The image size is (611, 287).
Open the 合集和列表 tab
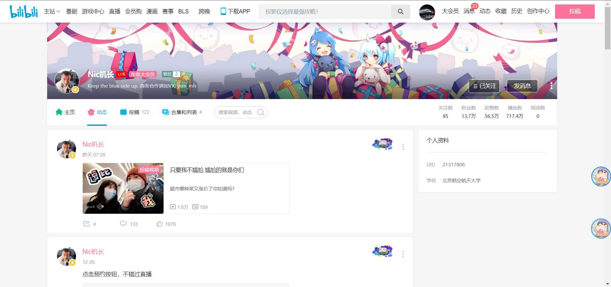click(x=182, y=112)
